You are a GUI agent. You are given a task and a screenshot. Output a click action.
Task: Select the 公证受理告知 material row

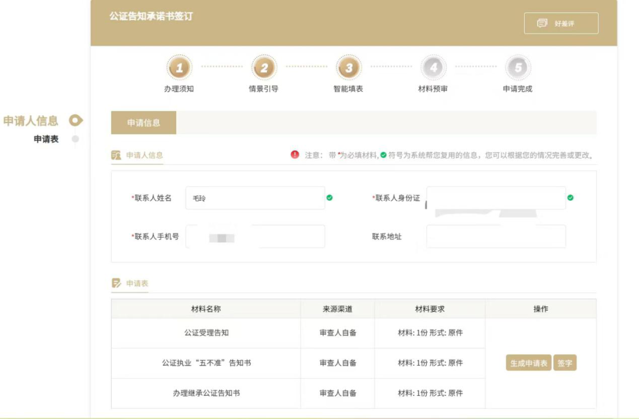pos(206,333)
